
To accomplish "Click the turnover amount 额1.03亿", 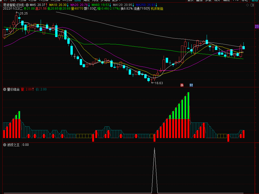I will pos(90,9).
